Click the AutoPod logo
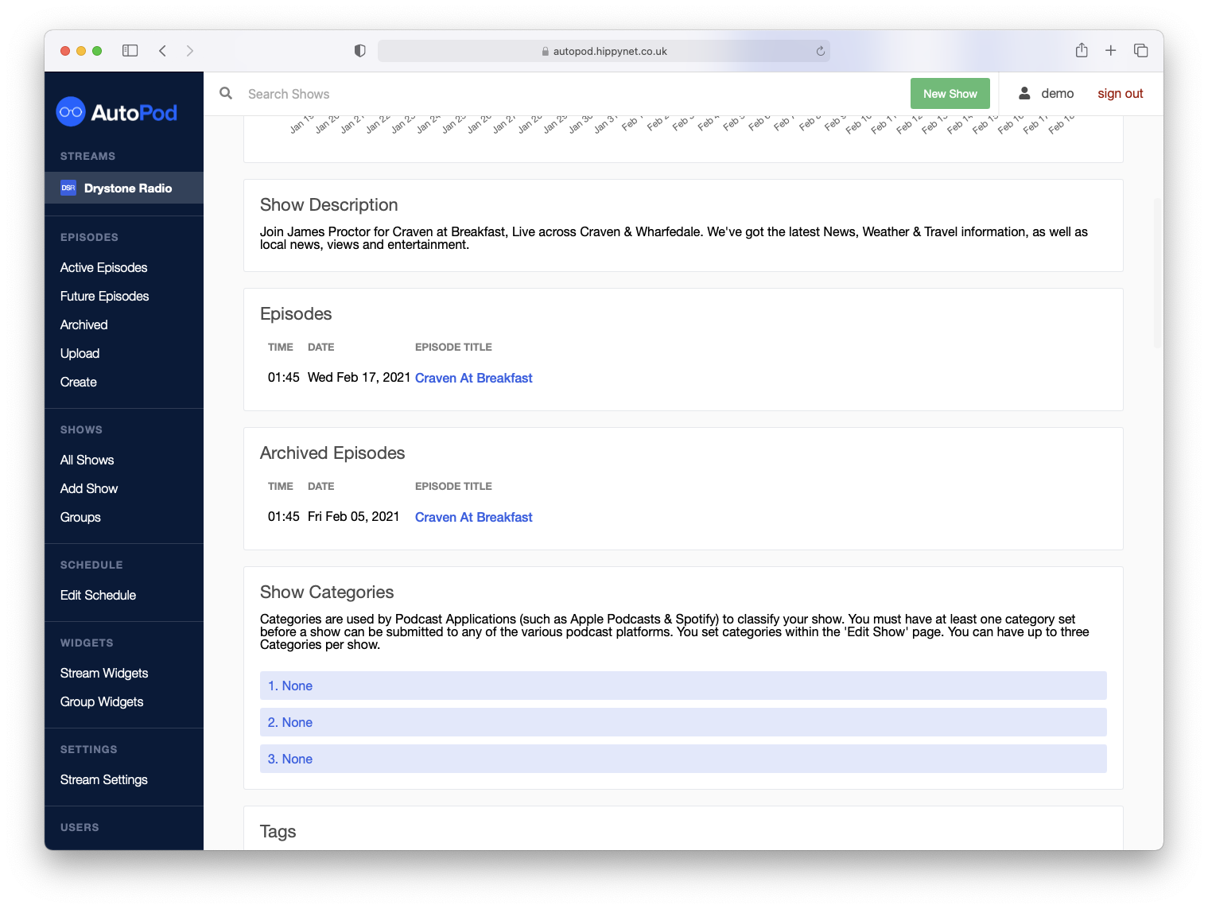1208x909 pixels. [x=117, y=112]
